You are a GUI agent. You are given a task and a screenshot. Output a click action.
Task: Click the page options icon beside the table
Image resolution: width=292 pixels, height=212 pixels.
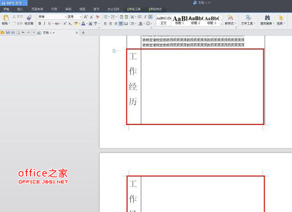tap(114, 51)
